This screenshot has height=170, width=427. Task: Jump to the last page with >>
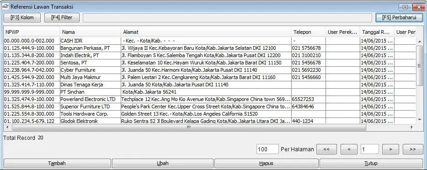pyautogui.click(x=413, y=149)
